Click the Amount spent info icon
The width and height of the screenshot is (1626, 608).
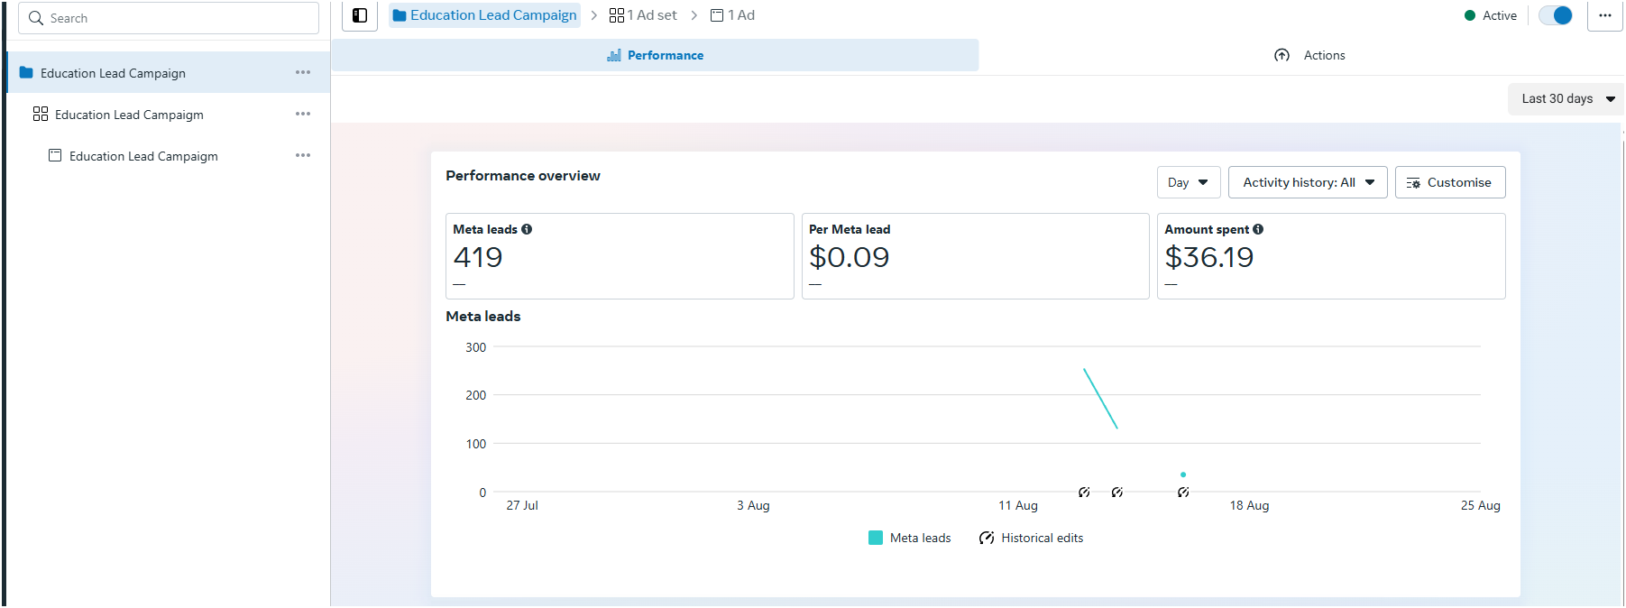(x=1258, y=229)
